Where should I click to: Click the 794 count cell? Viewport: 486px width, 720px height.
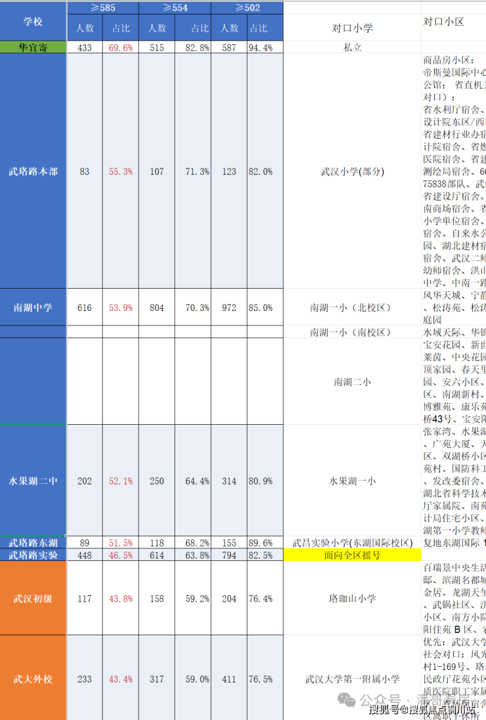click(x=229, y=555)
